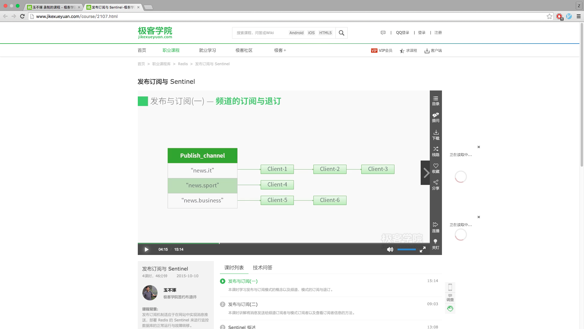Mute the video with speaker icon
This screenshot has width=584, height=329.
pos(390,249)
